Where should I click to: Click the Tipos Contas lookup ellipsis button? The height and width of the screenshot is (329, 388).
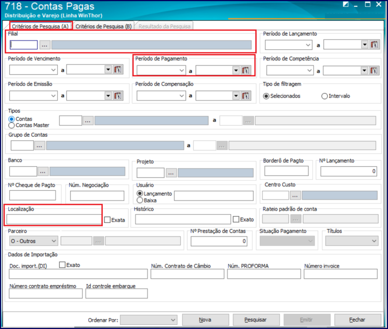(88, 121)
